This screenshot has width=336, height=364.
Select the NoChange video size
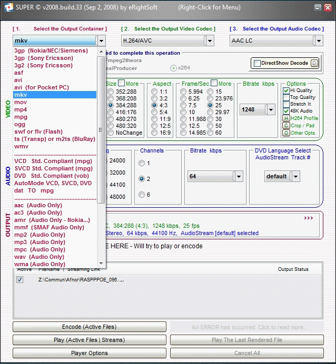(111, 133)
